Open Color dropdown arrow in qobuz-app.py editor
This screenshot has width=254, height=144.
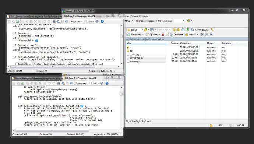[x=94, y=21]
